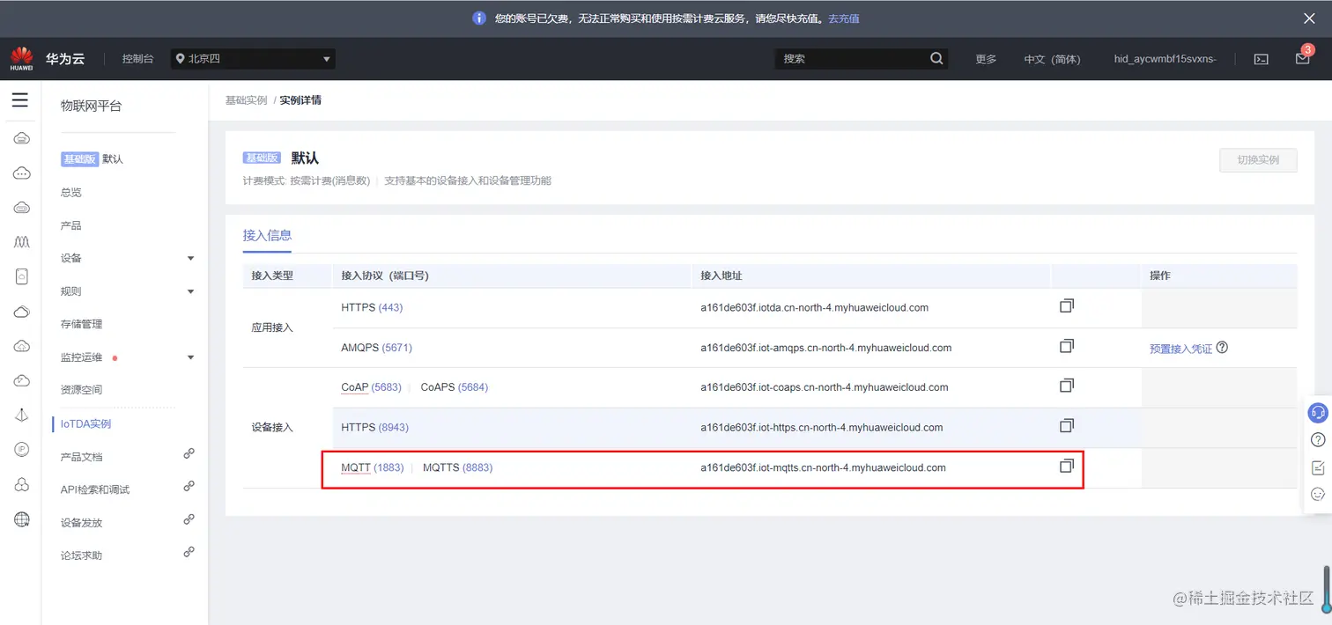Click the first cloud server rail icon
This screenshot has height=625, width=1332.
click(22, 138)
